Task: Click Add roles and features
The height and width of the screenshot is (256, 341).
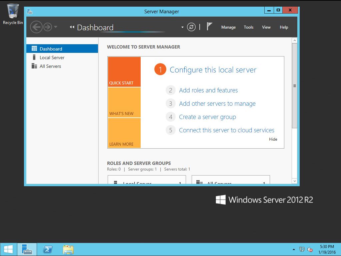Action: pos(208,90)
